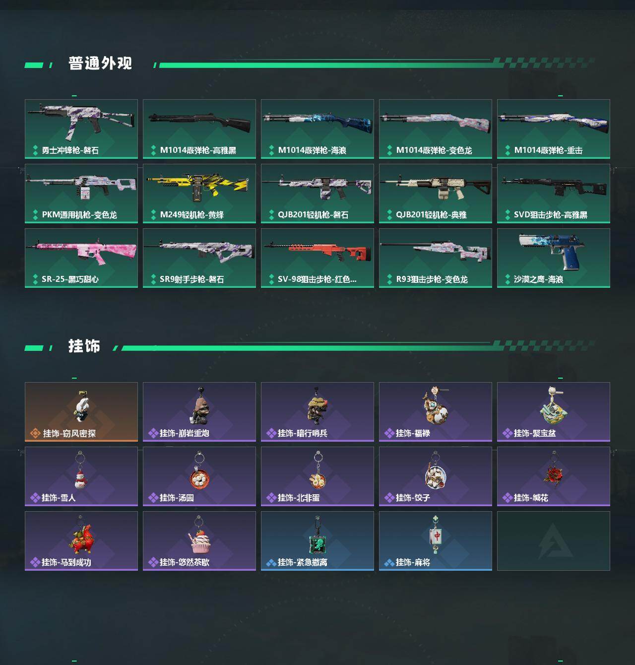Select the 勇士冲锋枪-磐石 weapon skin card
635x665 pixels.
click(81, 129)
